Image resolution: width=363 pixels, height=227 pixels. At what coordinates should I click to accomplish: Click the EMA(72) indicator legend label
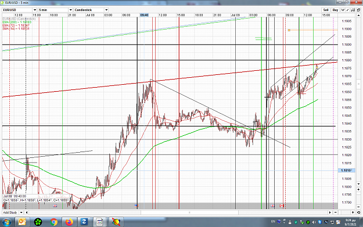pos(16,26)
